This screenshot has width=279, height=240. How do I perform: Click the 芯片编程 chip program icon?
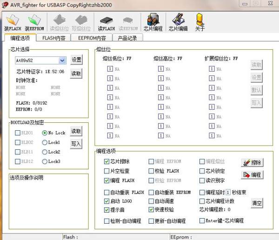[153, 21]
